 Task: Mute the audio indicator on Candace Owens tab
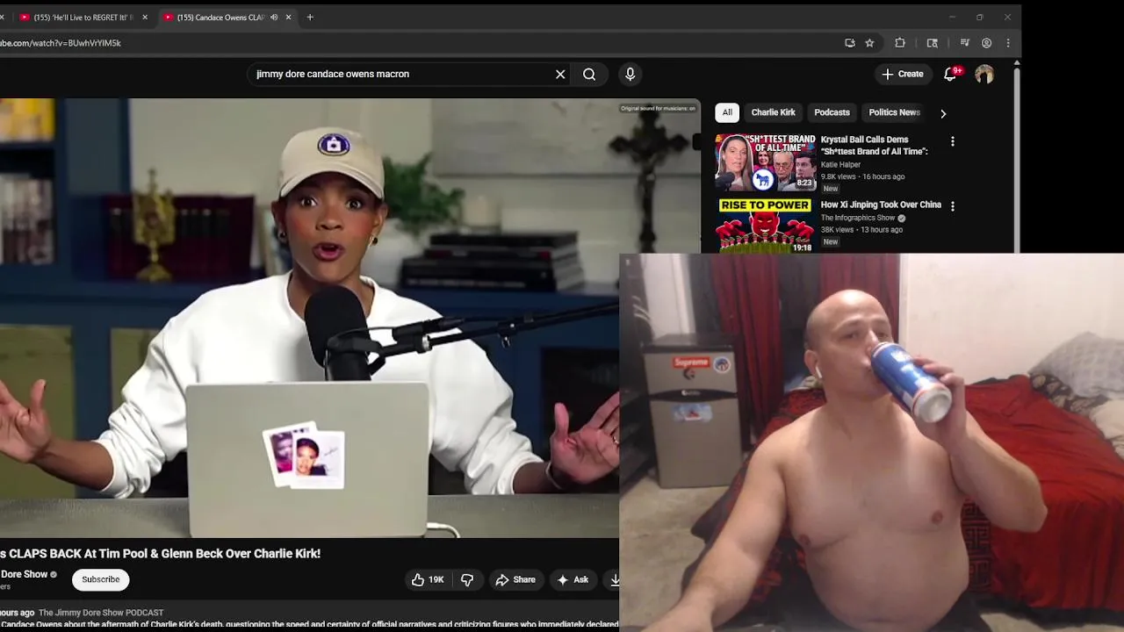coord(274,18)
